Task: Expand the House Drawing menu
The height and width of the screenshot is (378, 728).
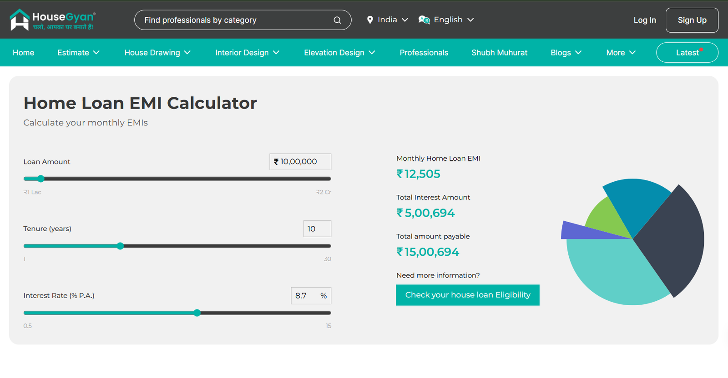Action: tap(157, 53)
